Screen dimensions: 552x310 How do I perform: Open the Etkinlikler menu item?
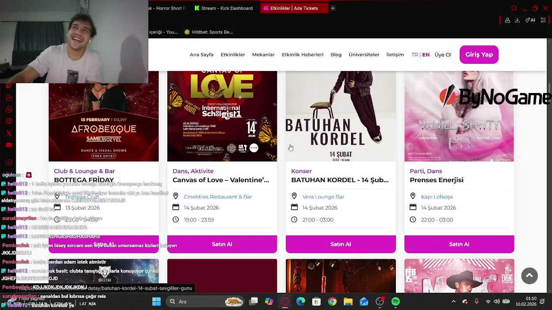[233, 55]
